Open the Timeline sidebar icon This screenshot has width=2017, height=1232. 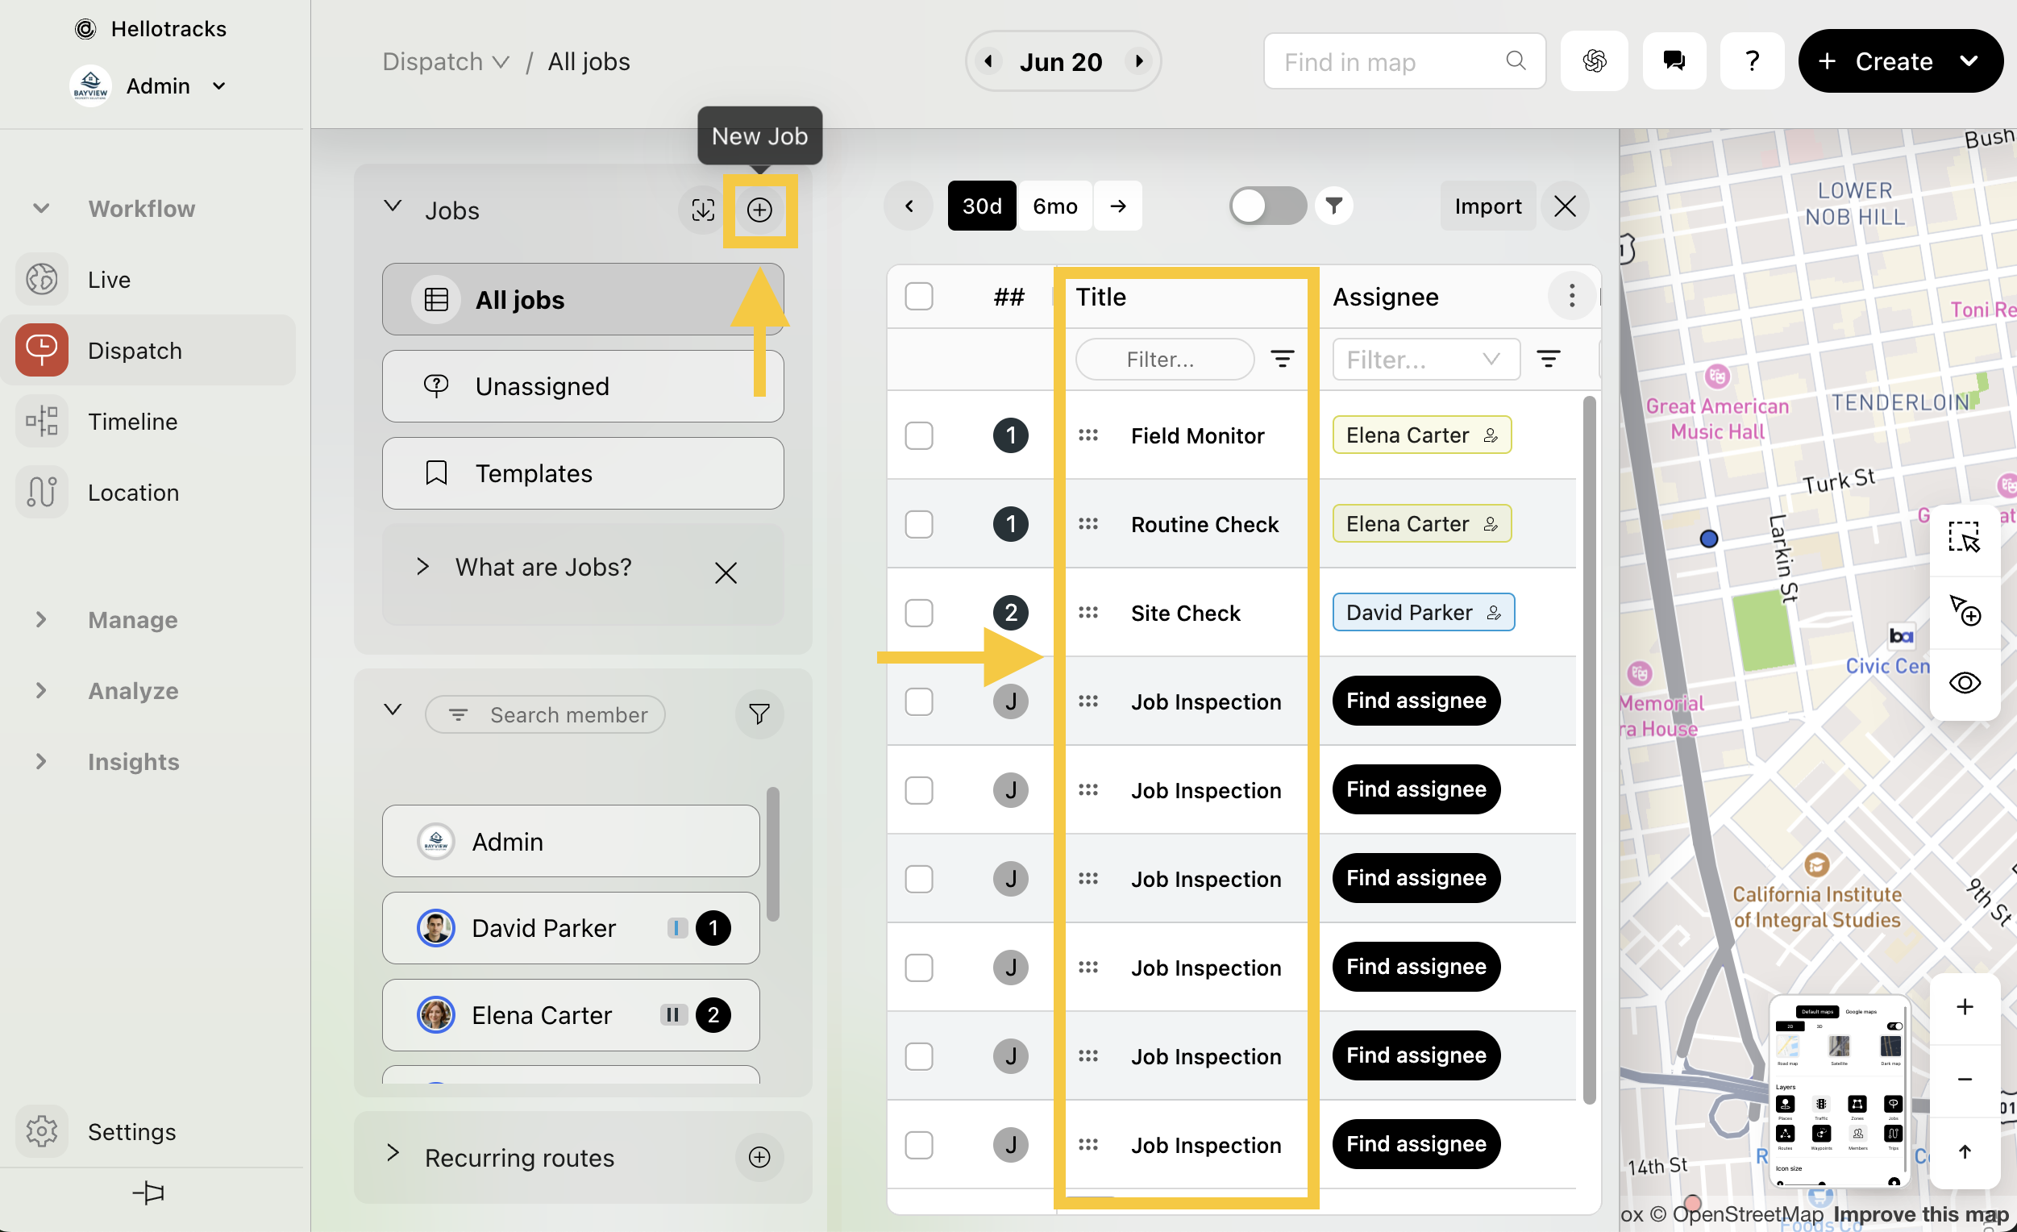coord(41,421)
